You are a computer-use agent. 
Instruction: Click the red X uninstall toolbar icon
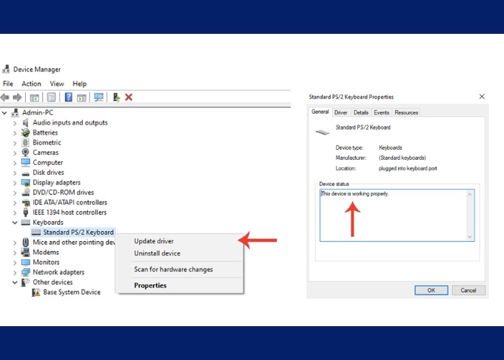(129, 97)
